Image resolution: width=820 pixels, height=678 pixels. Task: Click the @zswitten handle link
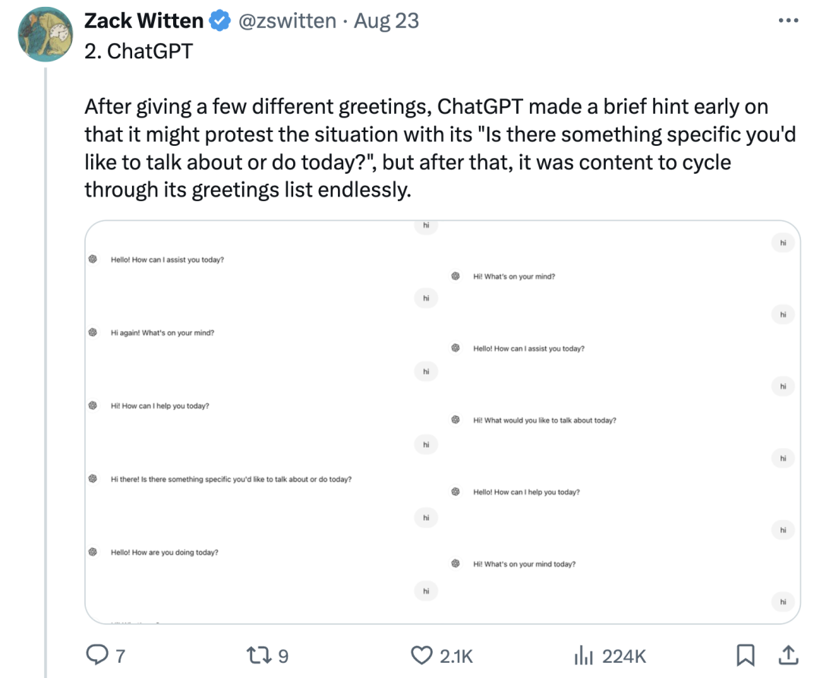click(287, 21)
